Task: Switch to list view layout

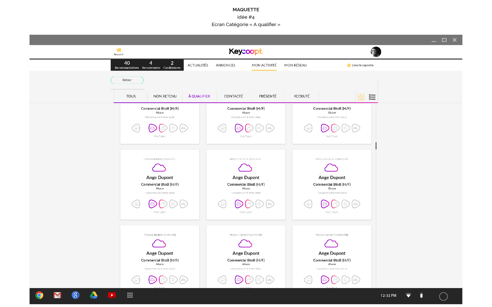Action: pyautogui.click(x=372, y=97)
